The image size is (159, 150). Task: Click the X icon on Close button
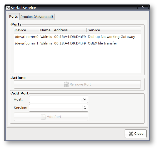click(131, 134)
